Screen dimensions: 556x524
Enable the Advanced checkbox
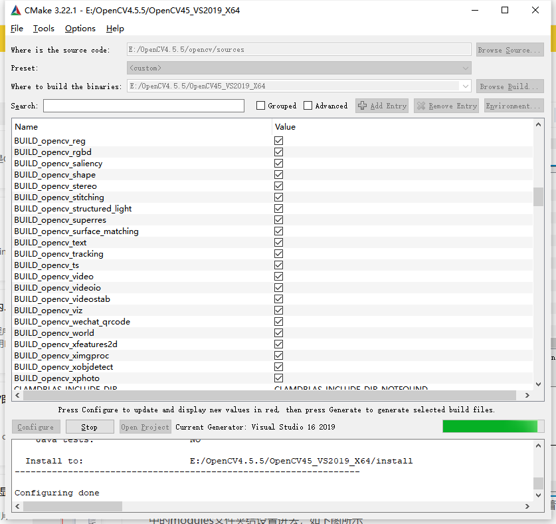click(308, 106)
